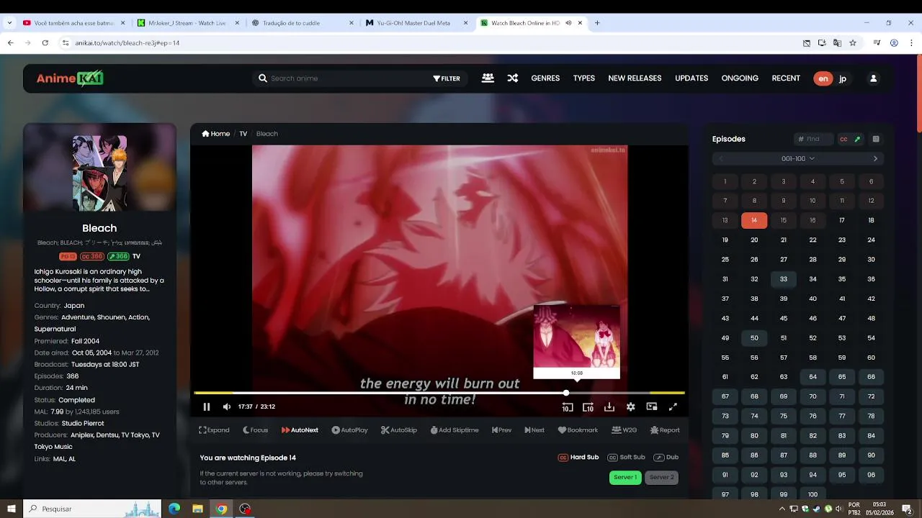922x518 pixels.
Task: Pause the video with the pause button
Action: pyautogui.click(x=207, y=407)
